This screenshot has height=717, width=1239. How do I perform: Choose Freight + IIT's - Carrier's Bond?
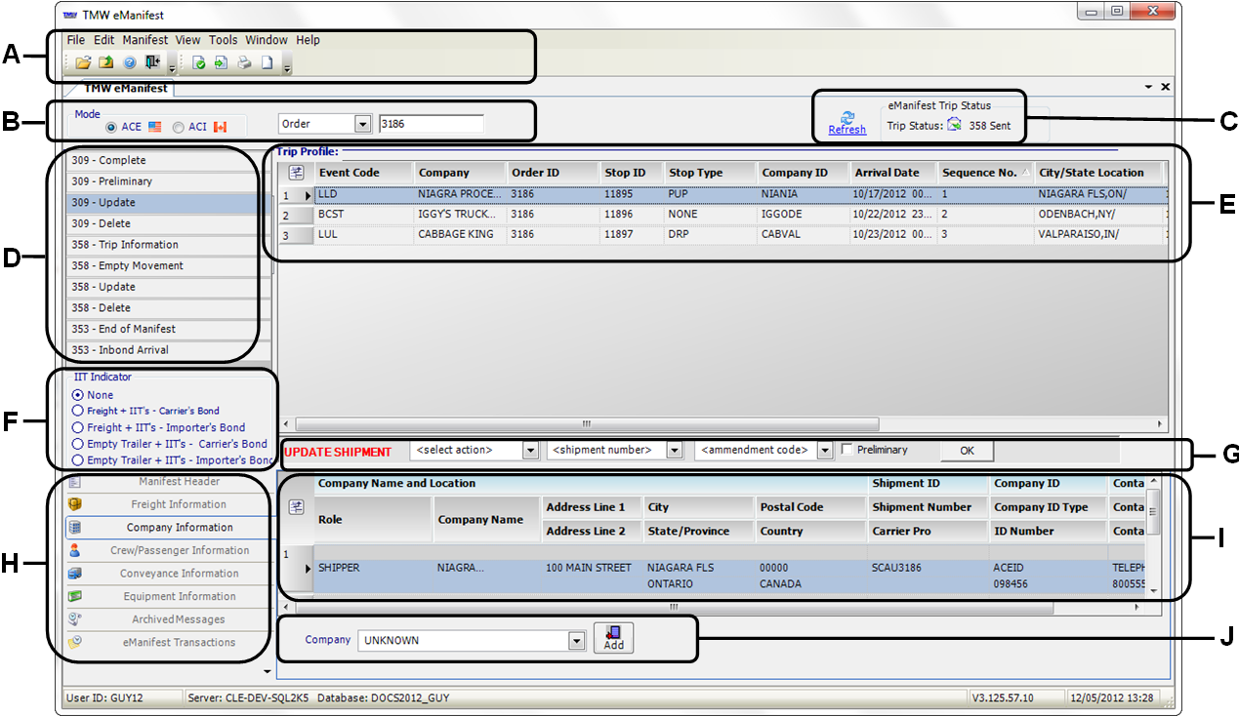pyautogui.click(x=78, y=412)
